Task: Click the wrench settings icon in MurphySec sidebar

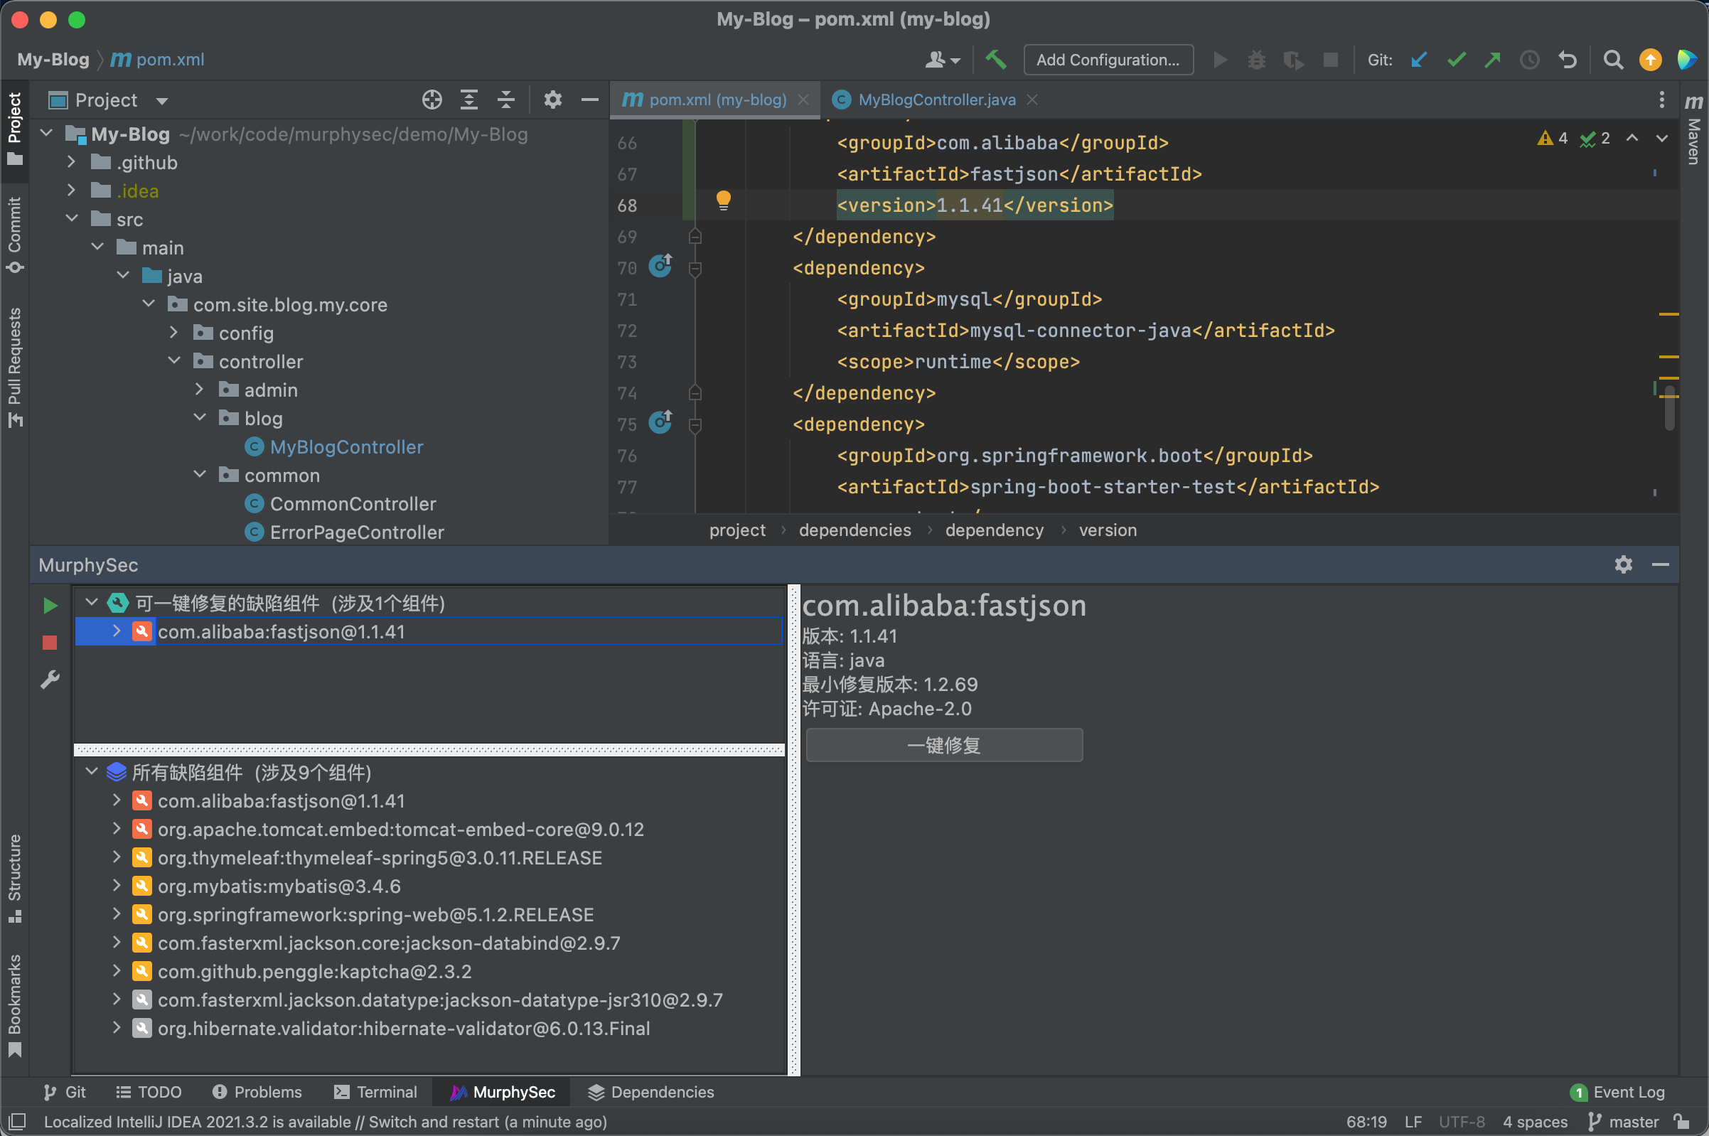Action: point(50,680)
